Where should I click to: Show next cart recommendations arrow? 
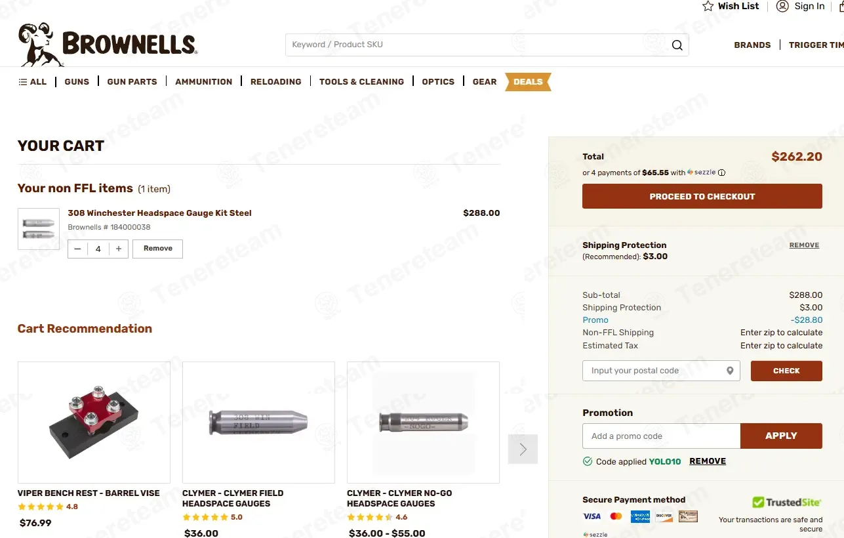[523, 449]
